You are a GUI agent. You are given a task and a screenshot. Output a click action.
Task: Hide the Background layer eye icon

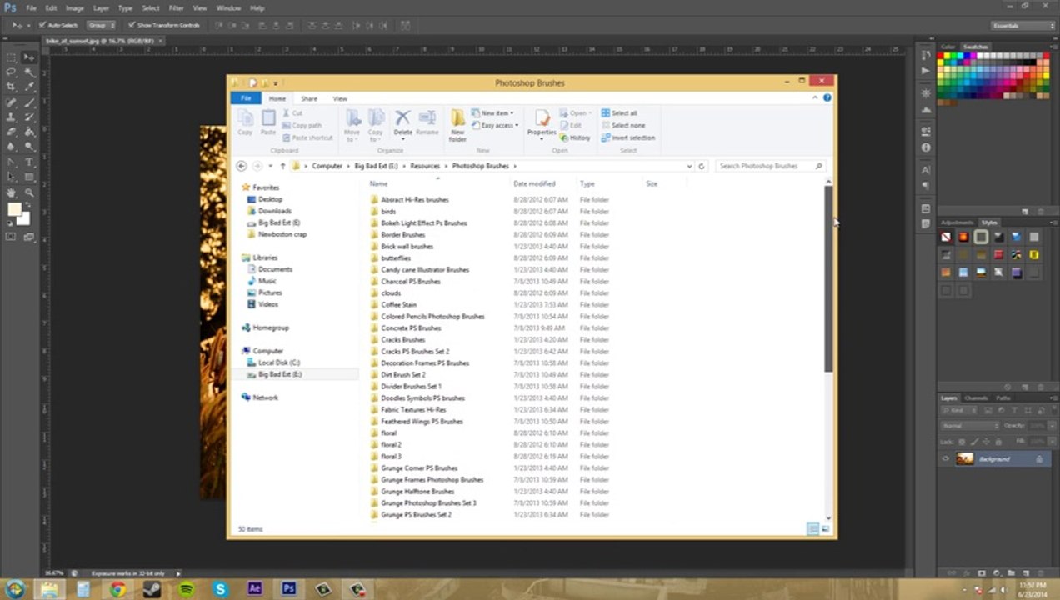(x=945, y=459)
